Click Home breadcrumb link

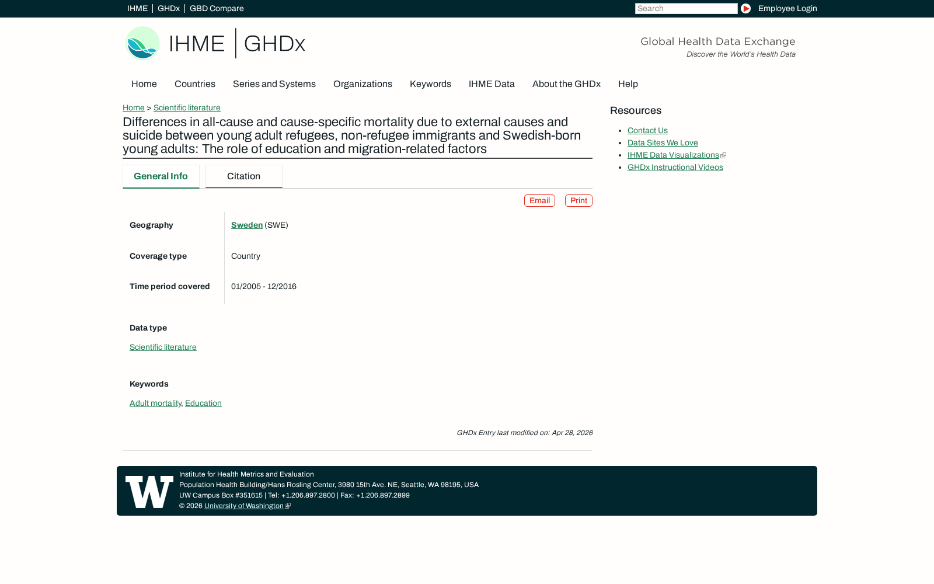134,107
